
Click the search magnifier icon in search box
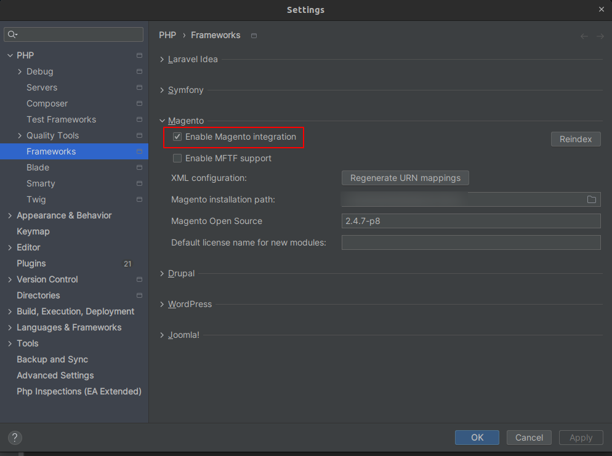pyautogui.click(x=12, y=34)
